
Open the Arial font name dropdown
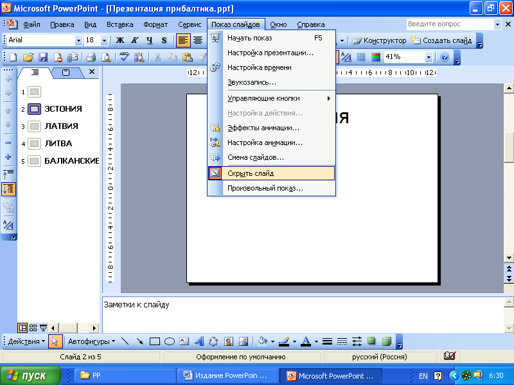click(78, 40)
